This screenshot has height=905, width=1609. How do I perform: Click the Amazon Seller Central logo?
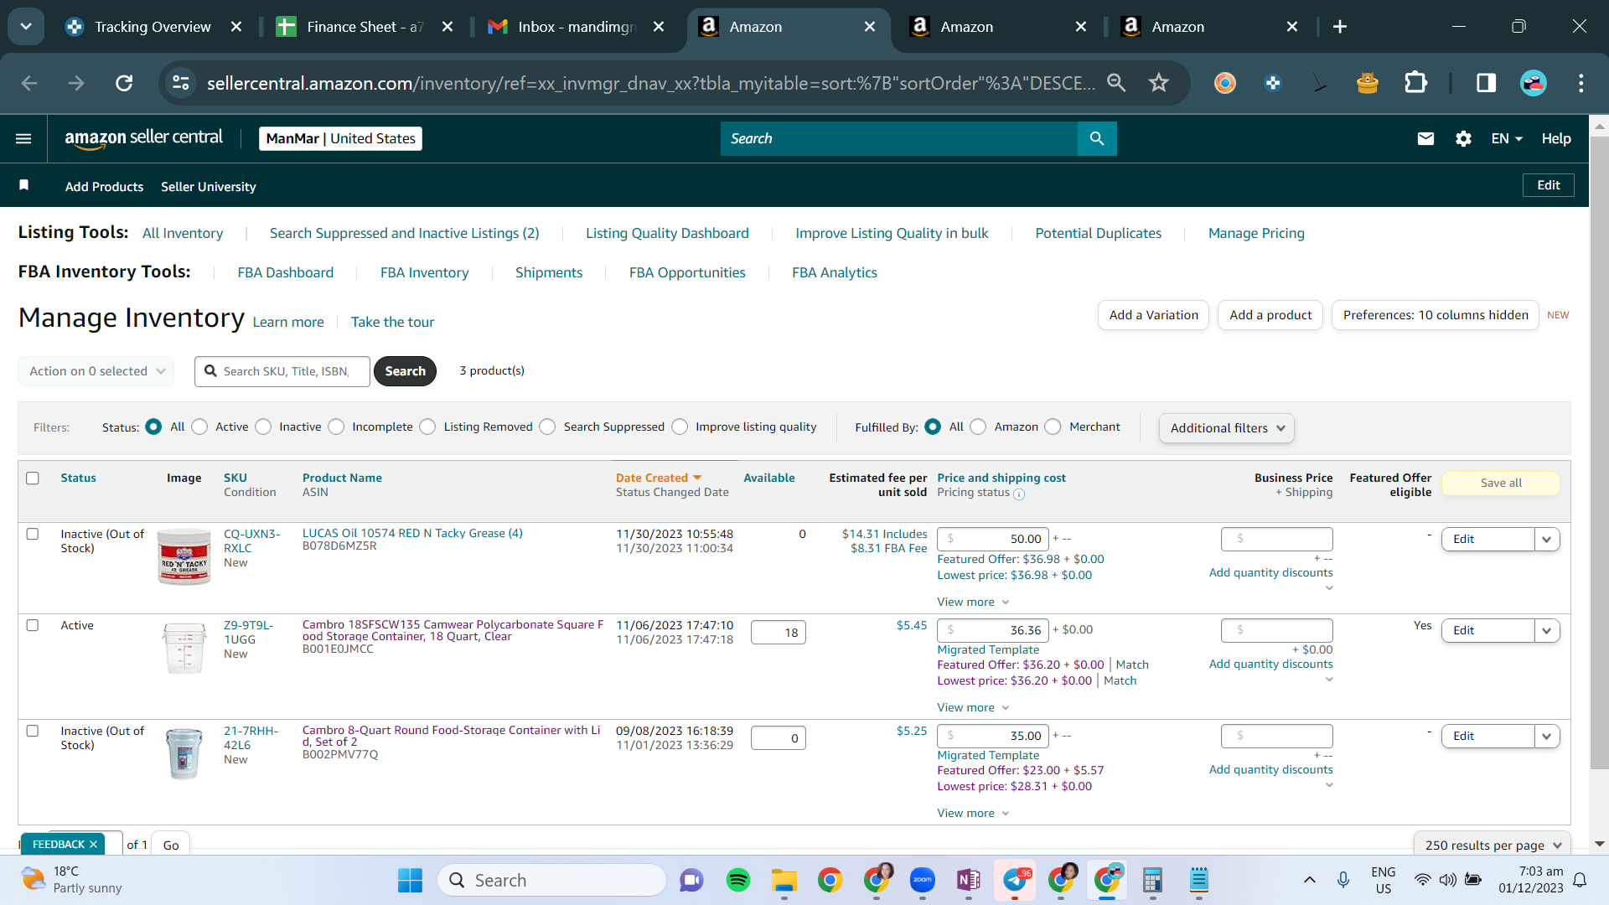(x=144, y=138)
